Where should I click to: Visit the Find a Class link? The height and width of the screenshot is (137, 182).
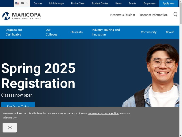tap(78, 3)
